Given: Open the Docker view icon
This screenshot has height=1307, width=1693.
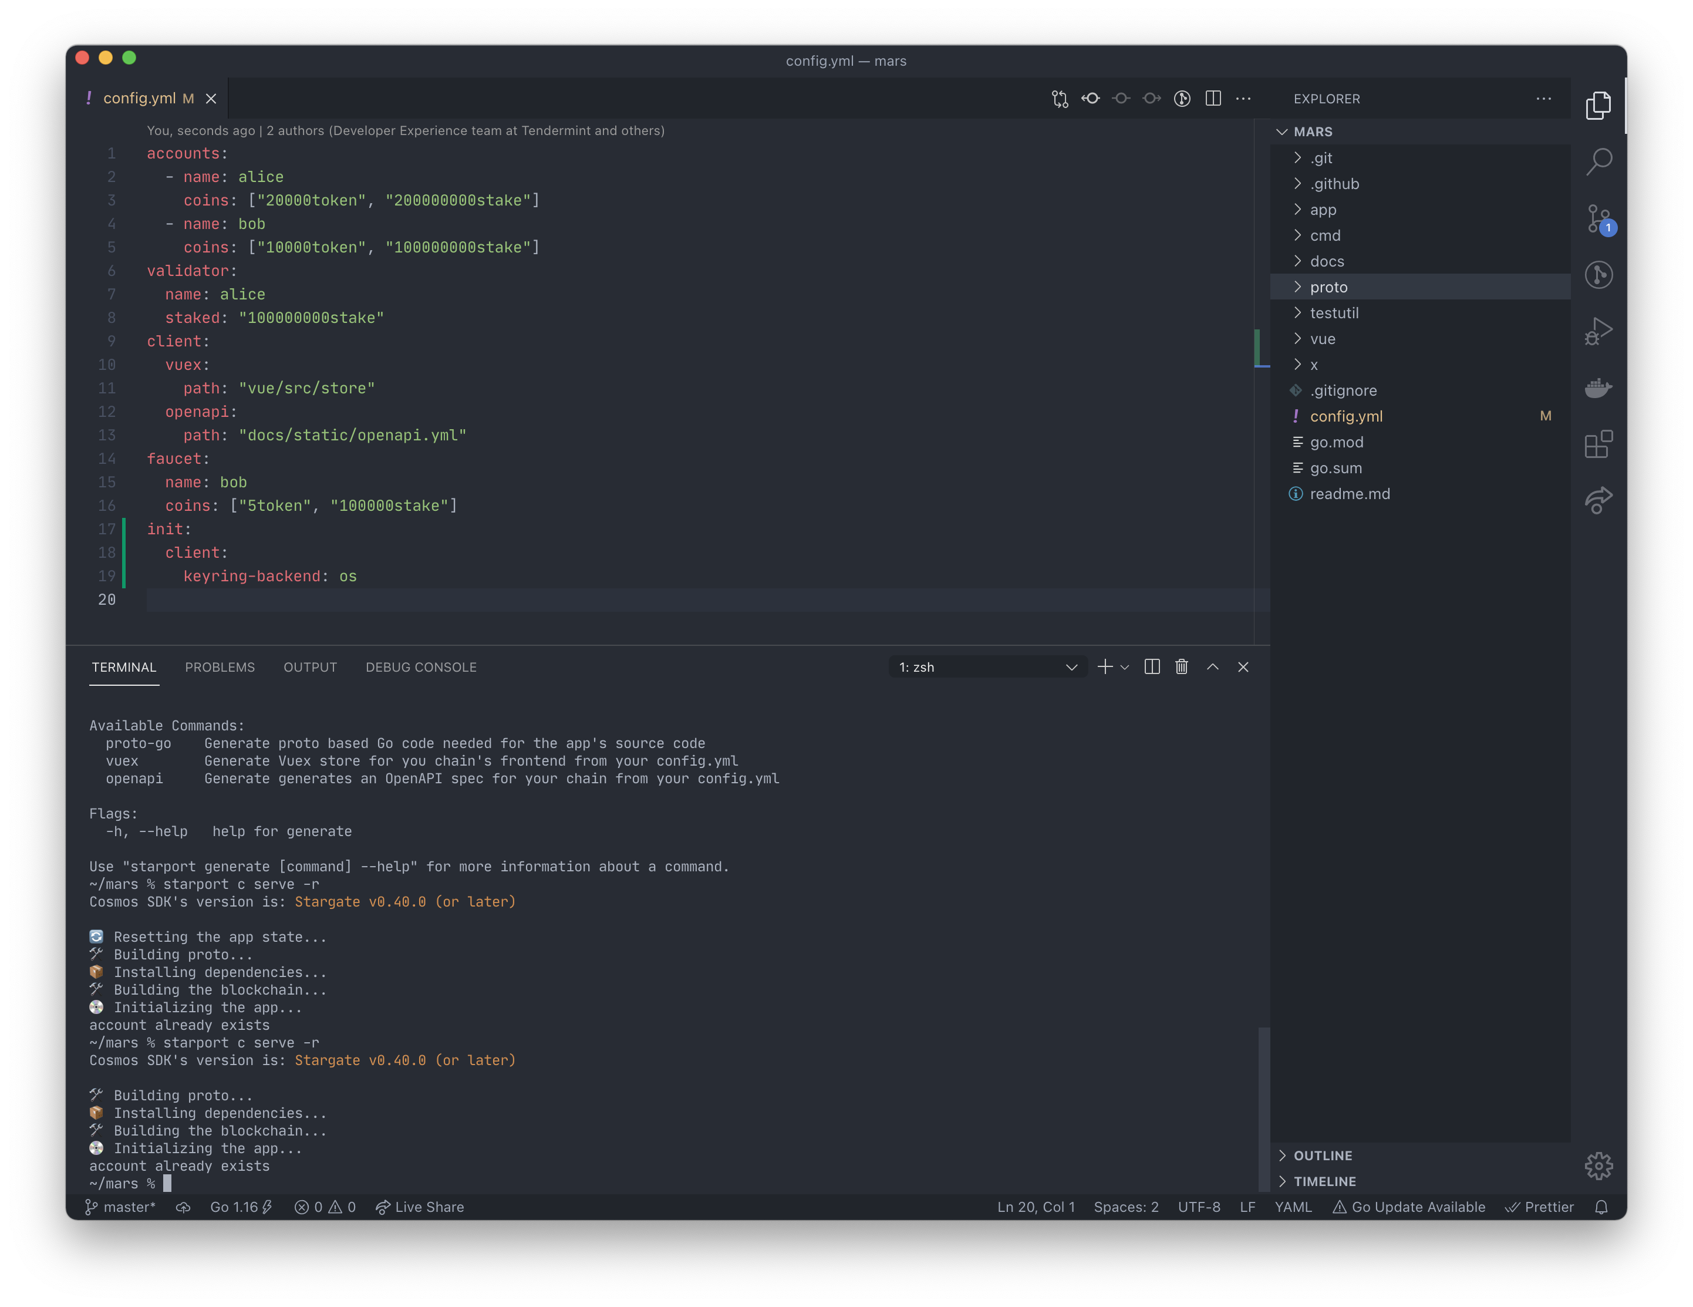Looking at the screenshot, I should tap(1598, 388).
